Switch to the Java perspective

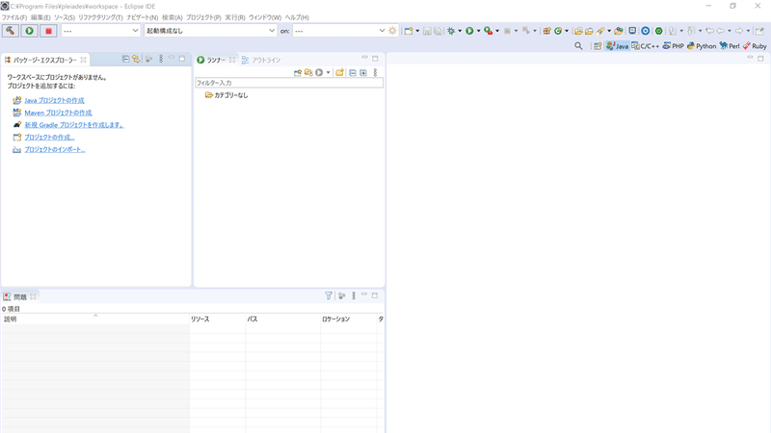coord(617,45)
